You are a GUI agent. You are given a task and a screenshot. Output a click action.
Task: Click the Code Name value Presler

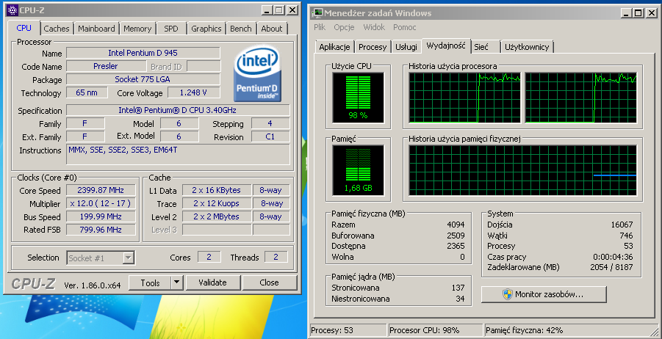[106, 66]
